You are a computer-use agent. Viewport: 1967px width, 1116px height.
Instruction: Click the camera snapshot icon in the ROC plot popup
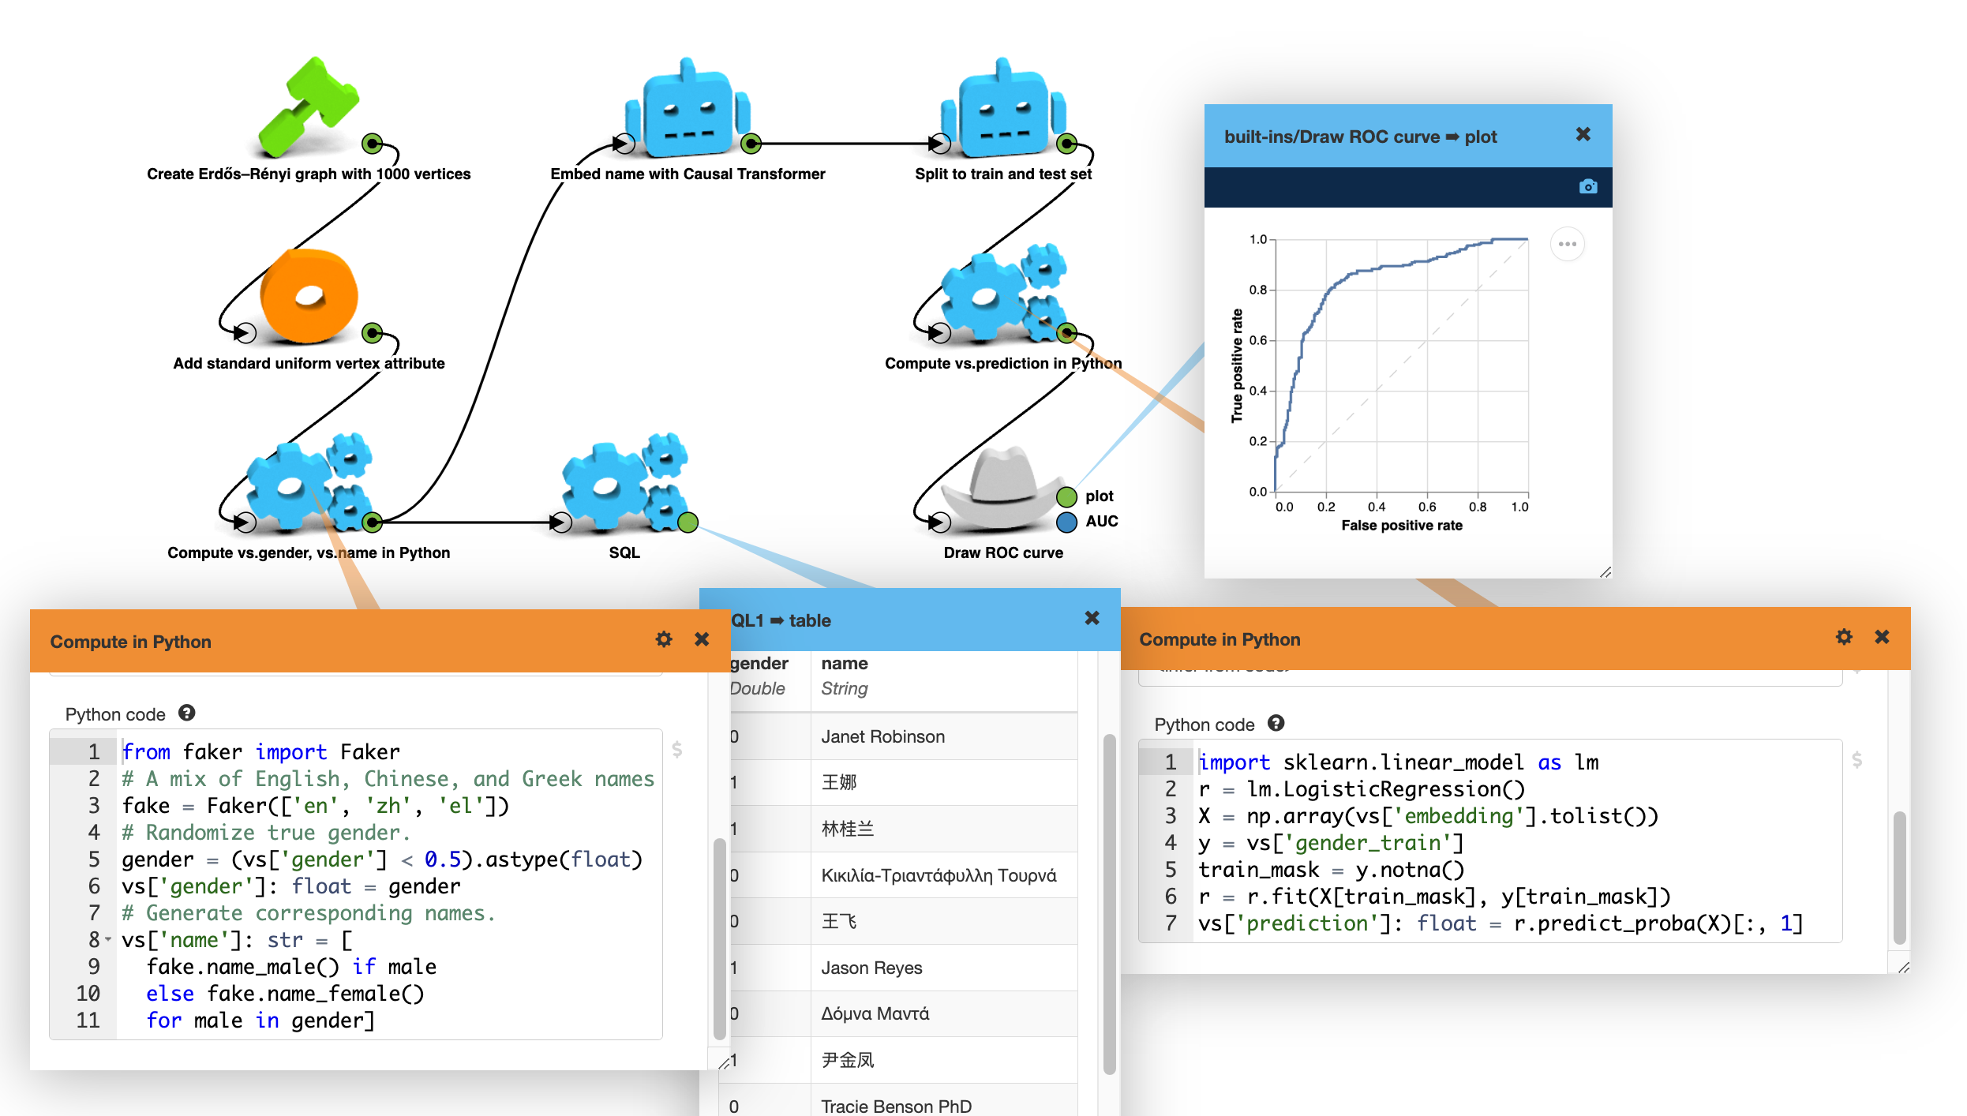coord(1588,187)
